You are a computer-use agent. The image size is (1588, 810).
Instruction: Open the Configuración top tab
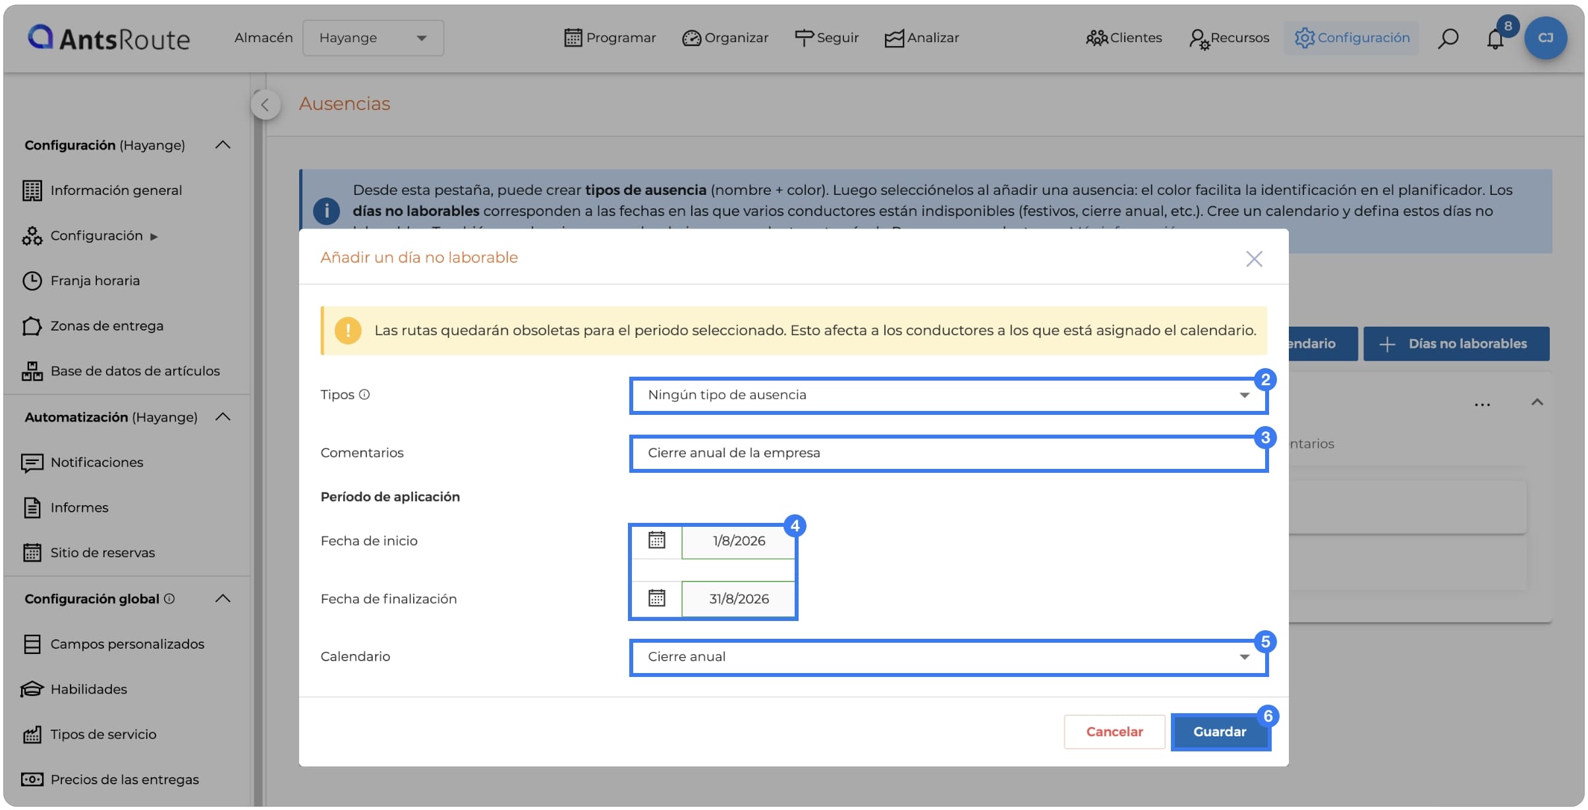[x=1351, y=38]
